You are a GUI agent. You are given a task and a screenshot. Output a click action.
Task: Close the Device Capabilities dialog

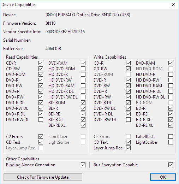173,5
